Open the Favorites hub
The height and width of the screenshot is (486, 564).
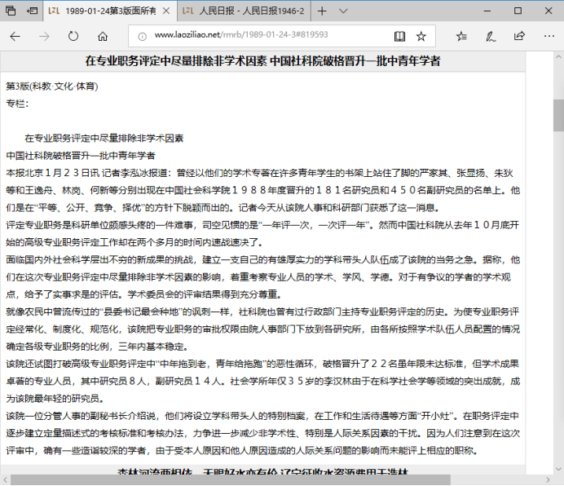[461, 36]
